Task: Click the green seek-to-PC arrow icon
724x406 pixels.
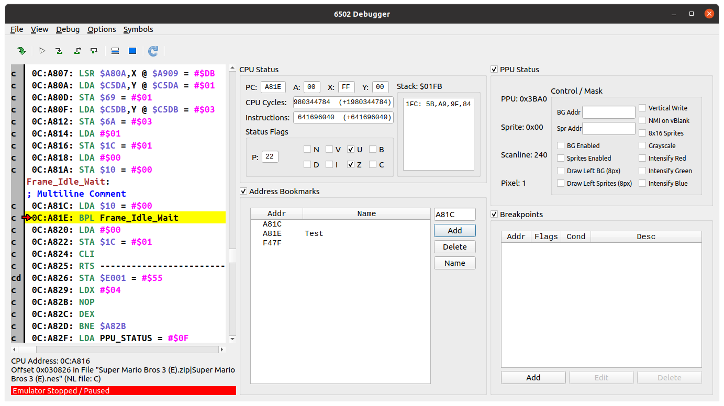Action: point(21,51)
